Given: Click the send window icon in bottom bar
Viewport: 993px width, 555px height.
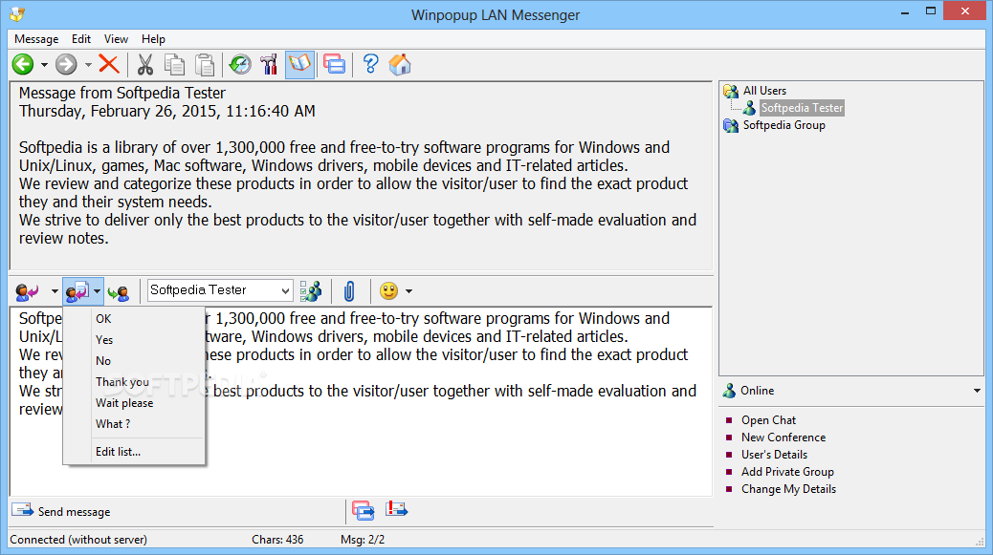Looking at the screenshot, I should pyautogui.click(x=364, y=510).
